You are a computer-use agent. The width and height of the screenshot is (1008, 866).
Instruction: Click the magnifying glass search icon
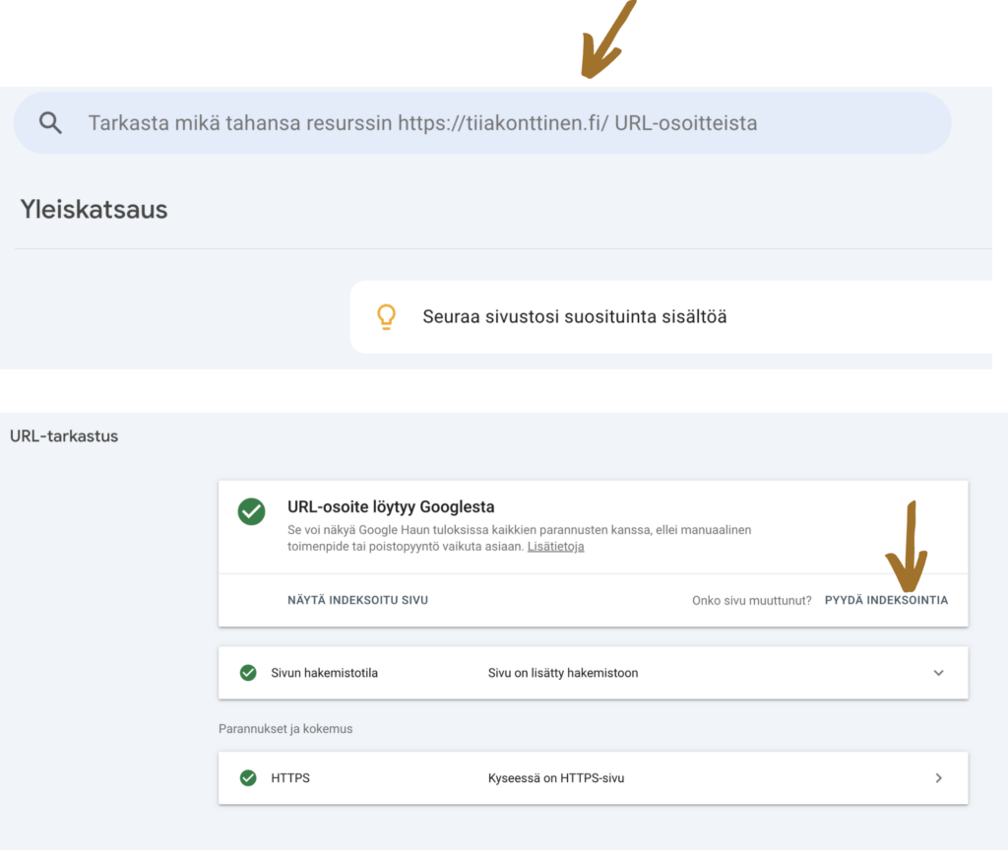50,123
